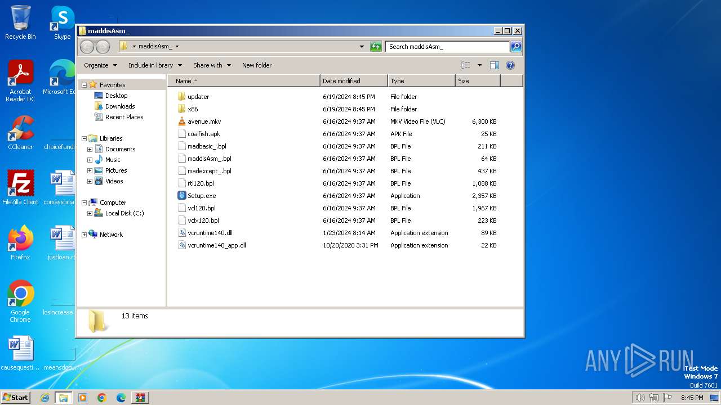
Task: Click the green Refresh button beside address bar
Action: tap(376, 47)
